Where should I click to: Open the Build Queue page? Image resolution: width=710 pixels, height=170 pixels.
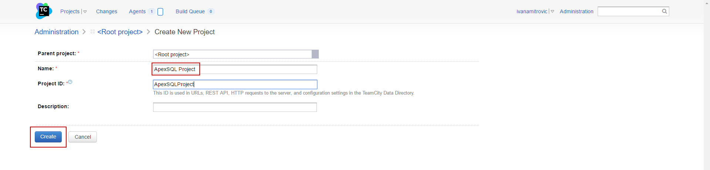pos(190,11)
